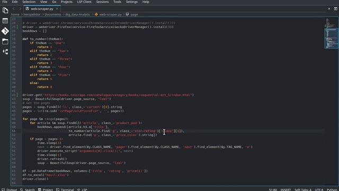
Task: Click 'heropebidor' in breadcrumb path
Action: pos(32,14)
